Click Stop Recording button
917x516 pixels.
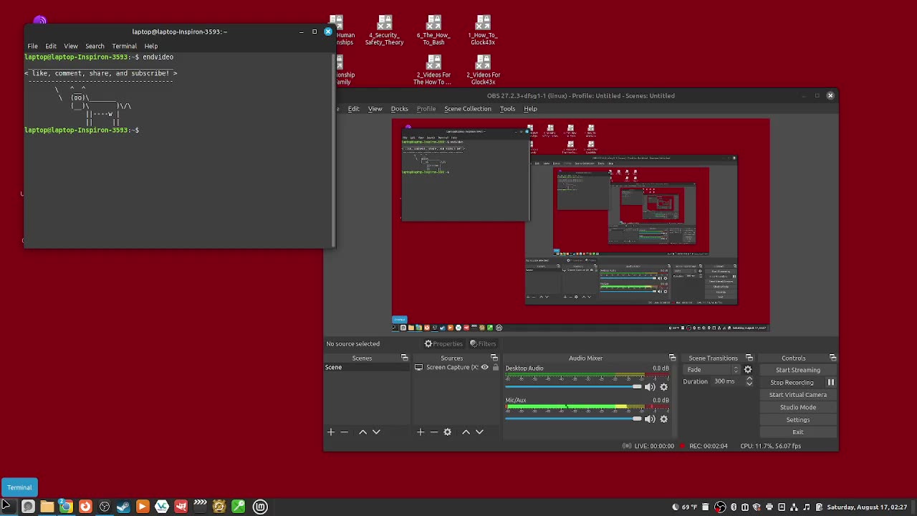pos(791,383)
